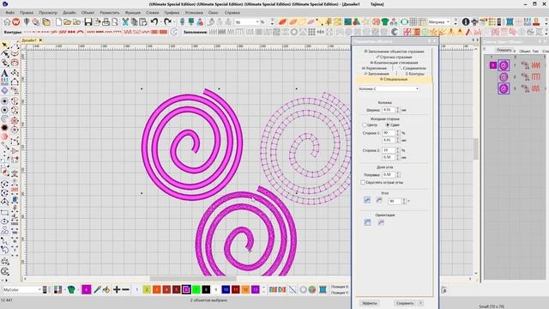Click the Ширина value stepper
549x309 pixels.
[397, 110]
